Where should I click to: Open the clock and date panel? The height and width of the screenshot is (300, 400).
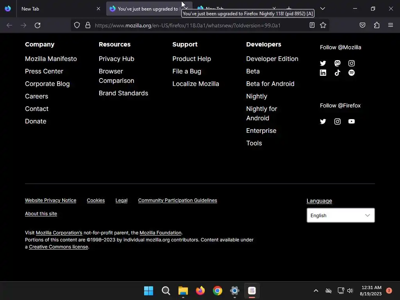[371, 291]
